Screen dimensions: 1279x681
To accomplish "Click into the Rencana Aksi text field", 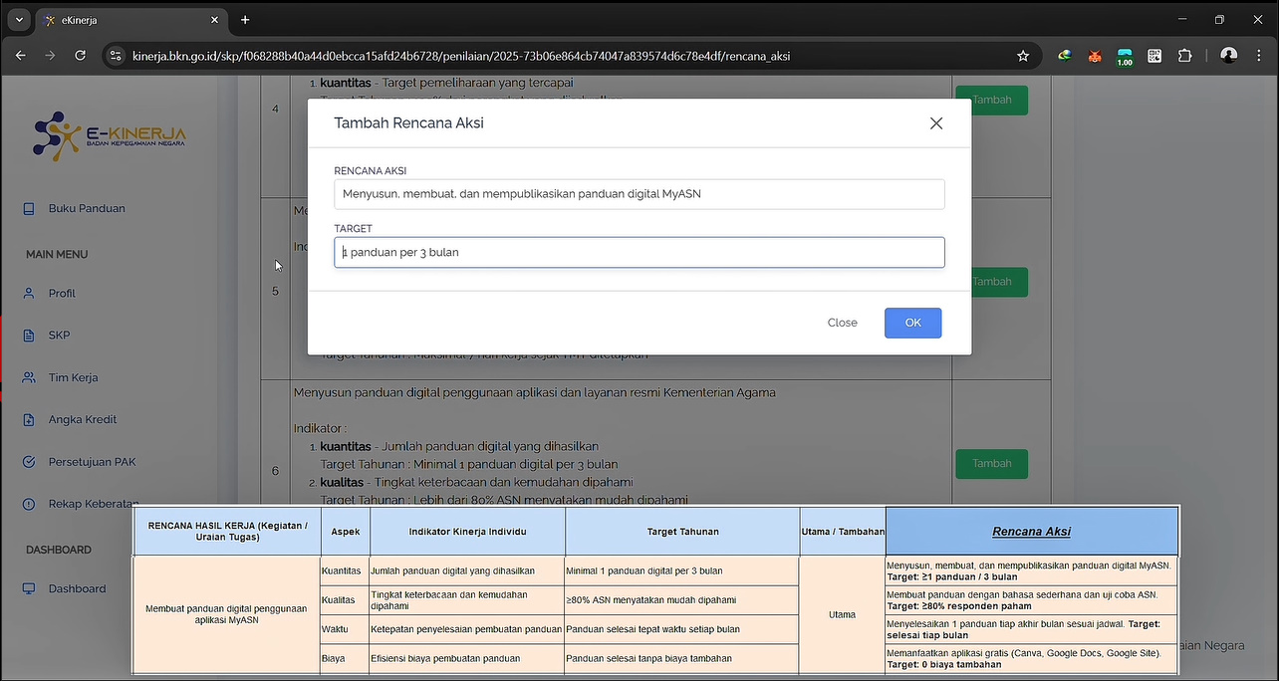I will click(639, 194).
